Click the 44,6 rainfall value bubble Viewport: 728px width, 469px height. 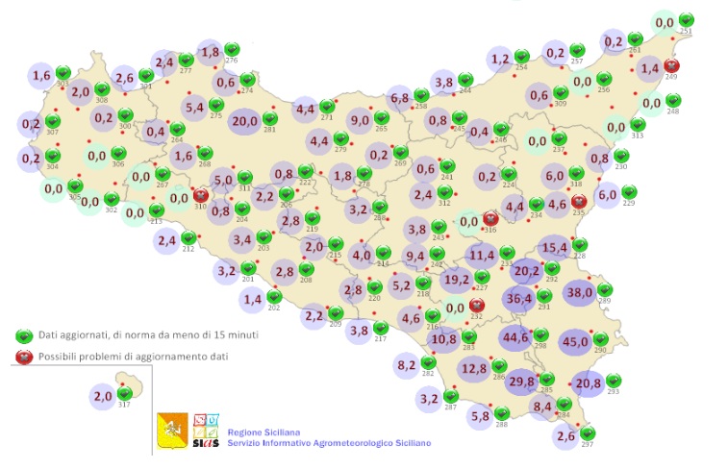pos(515,336)
